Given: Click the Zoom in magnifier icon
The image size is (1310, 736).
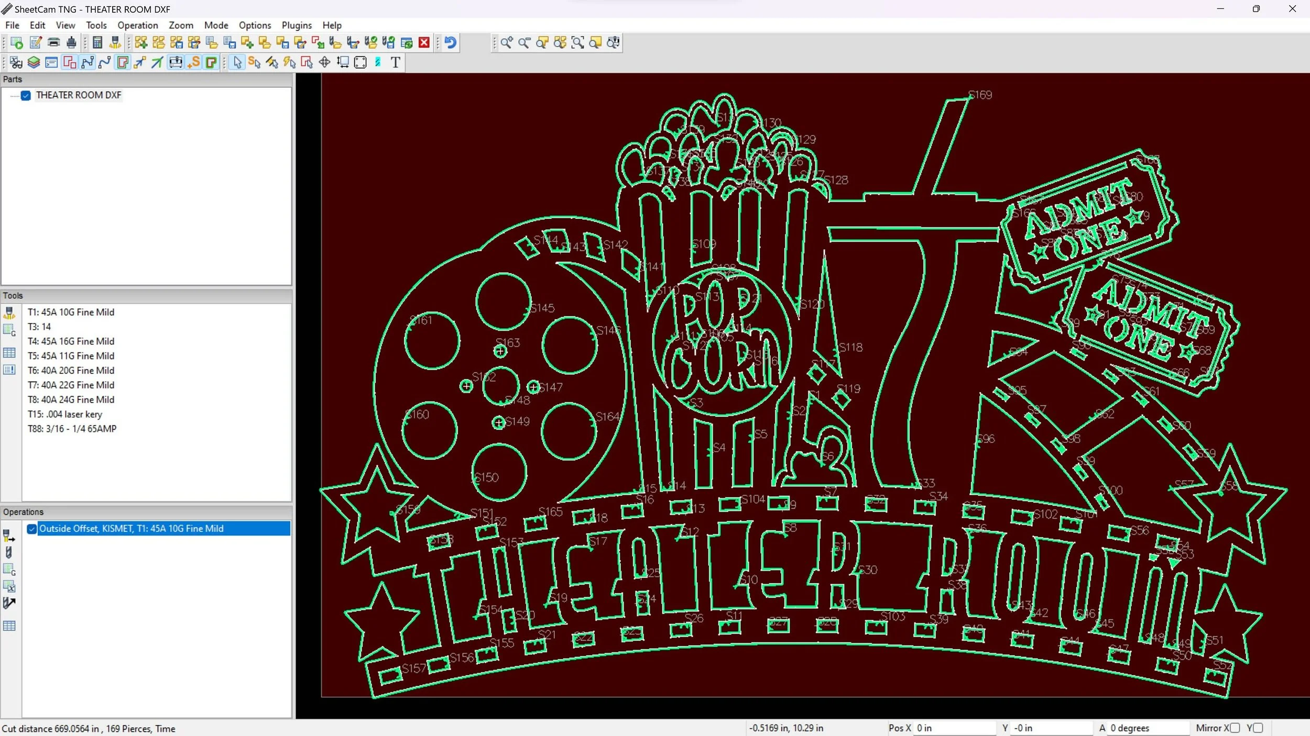Looking at the screenshot, I should (x=506, y=43).
